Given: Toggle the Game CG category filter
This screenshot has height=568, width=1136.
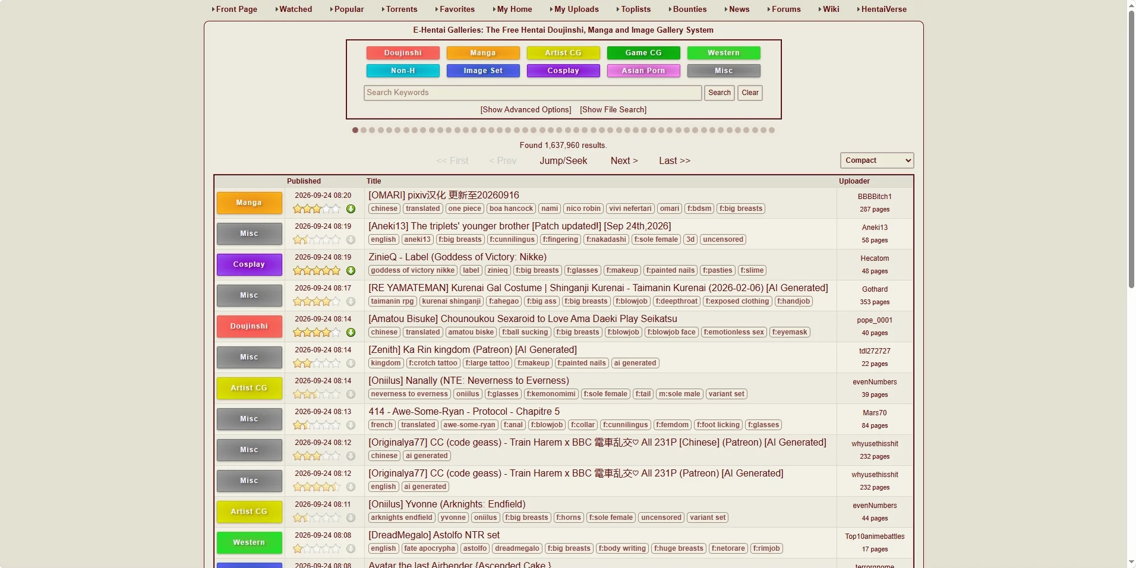Looking at the screenshot, I should click(x=643, y=53).
